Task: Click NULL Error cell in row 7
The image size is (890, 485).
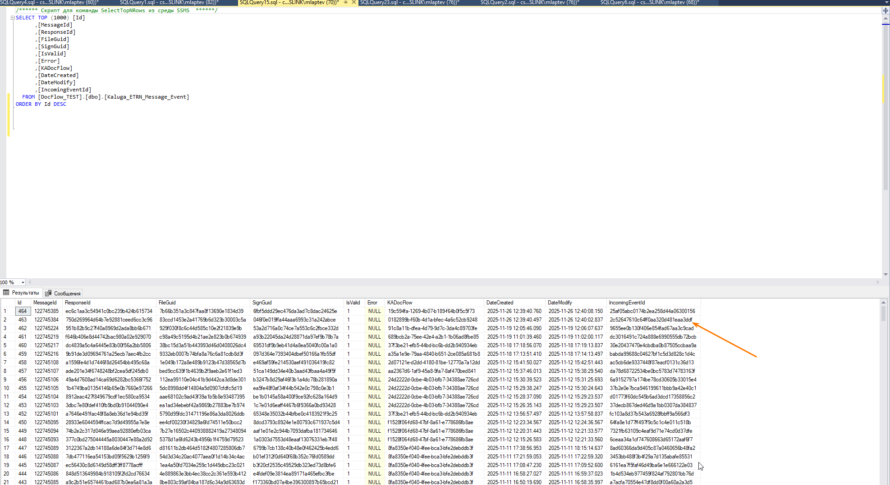Action: [375, 363]
